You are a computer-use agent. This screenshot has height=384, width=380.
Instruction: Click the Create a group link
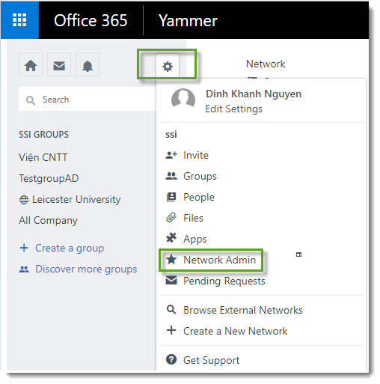pyautogui.click(x=70, y=249)
